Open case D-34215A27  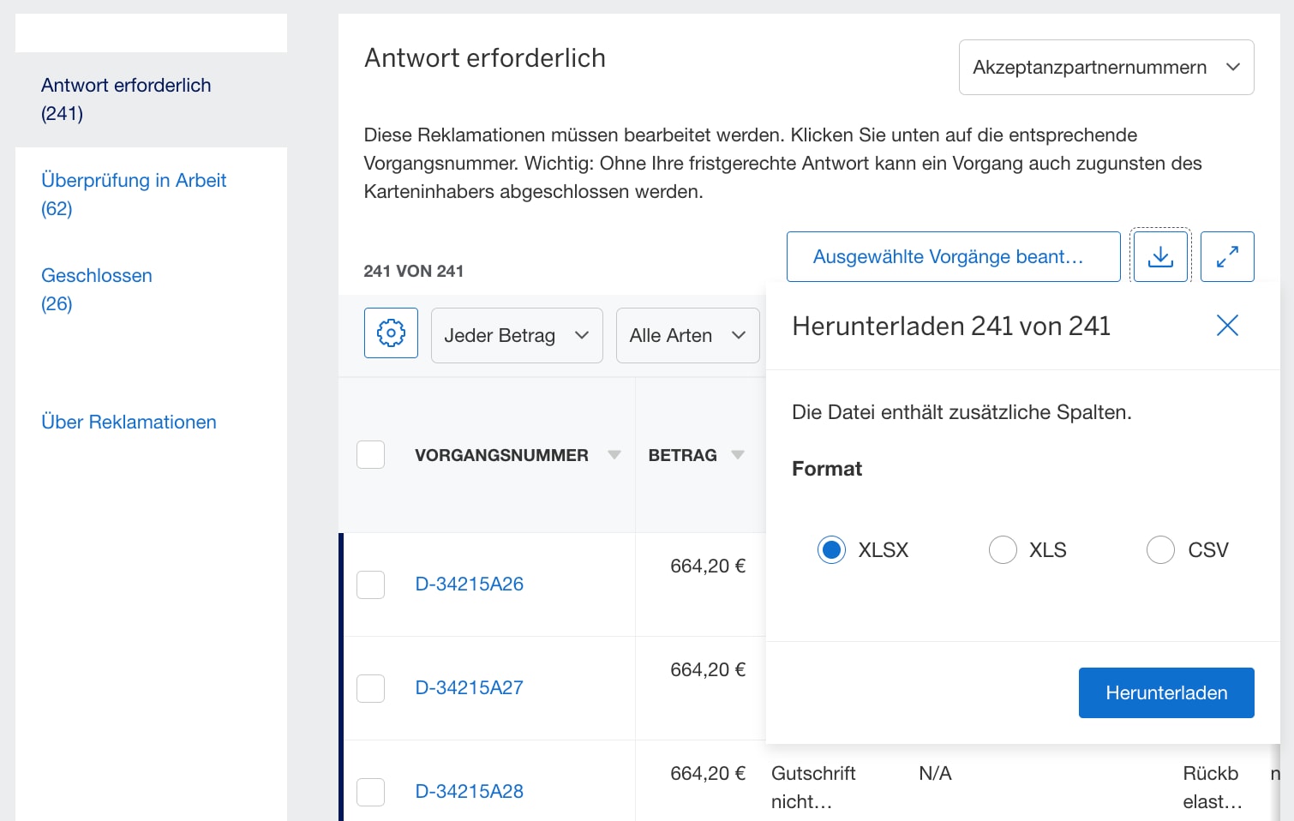tap(469, 687)
